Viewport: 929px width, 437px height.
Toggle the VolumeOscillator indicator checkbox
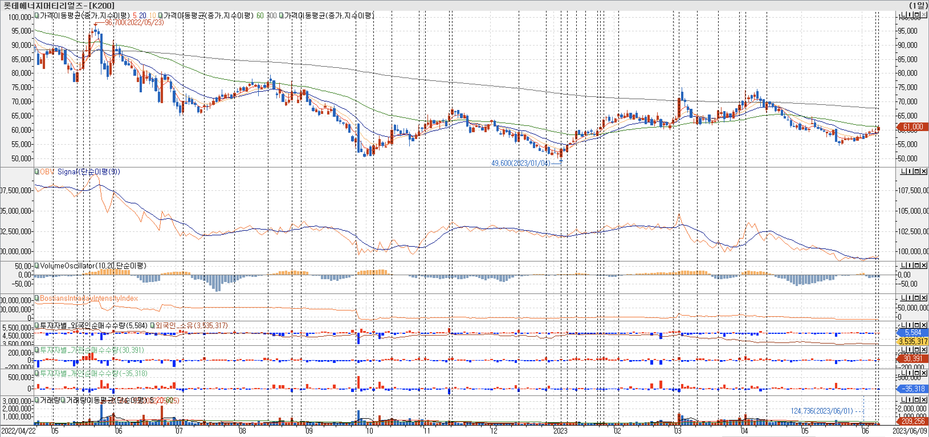tap(37, 266)
